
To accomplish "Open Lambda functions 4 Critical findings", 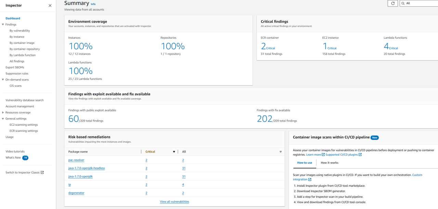I will pos(391,47).
